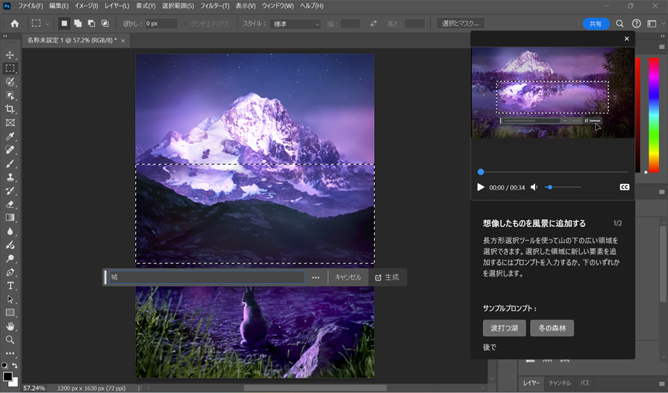
Task: Click the 生成 generate button
Action: (387, 277)
